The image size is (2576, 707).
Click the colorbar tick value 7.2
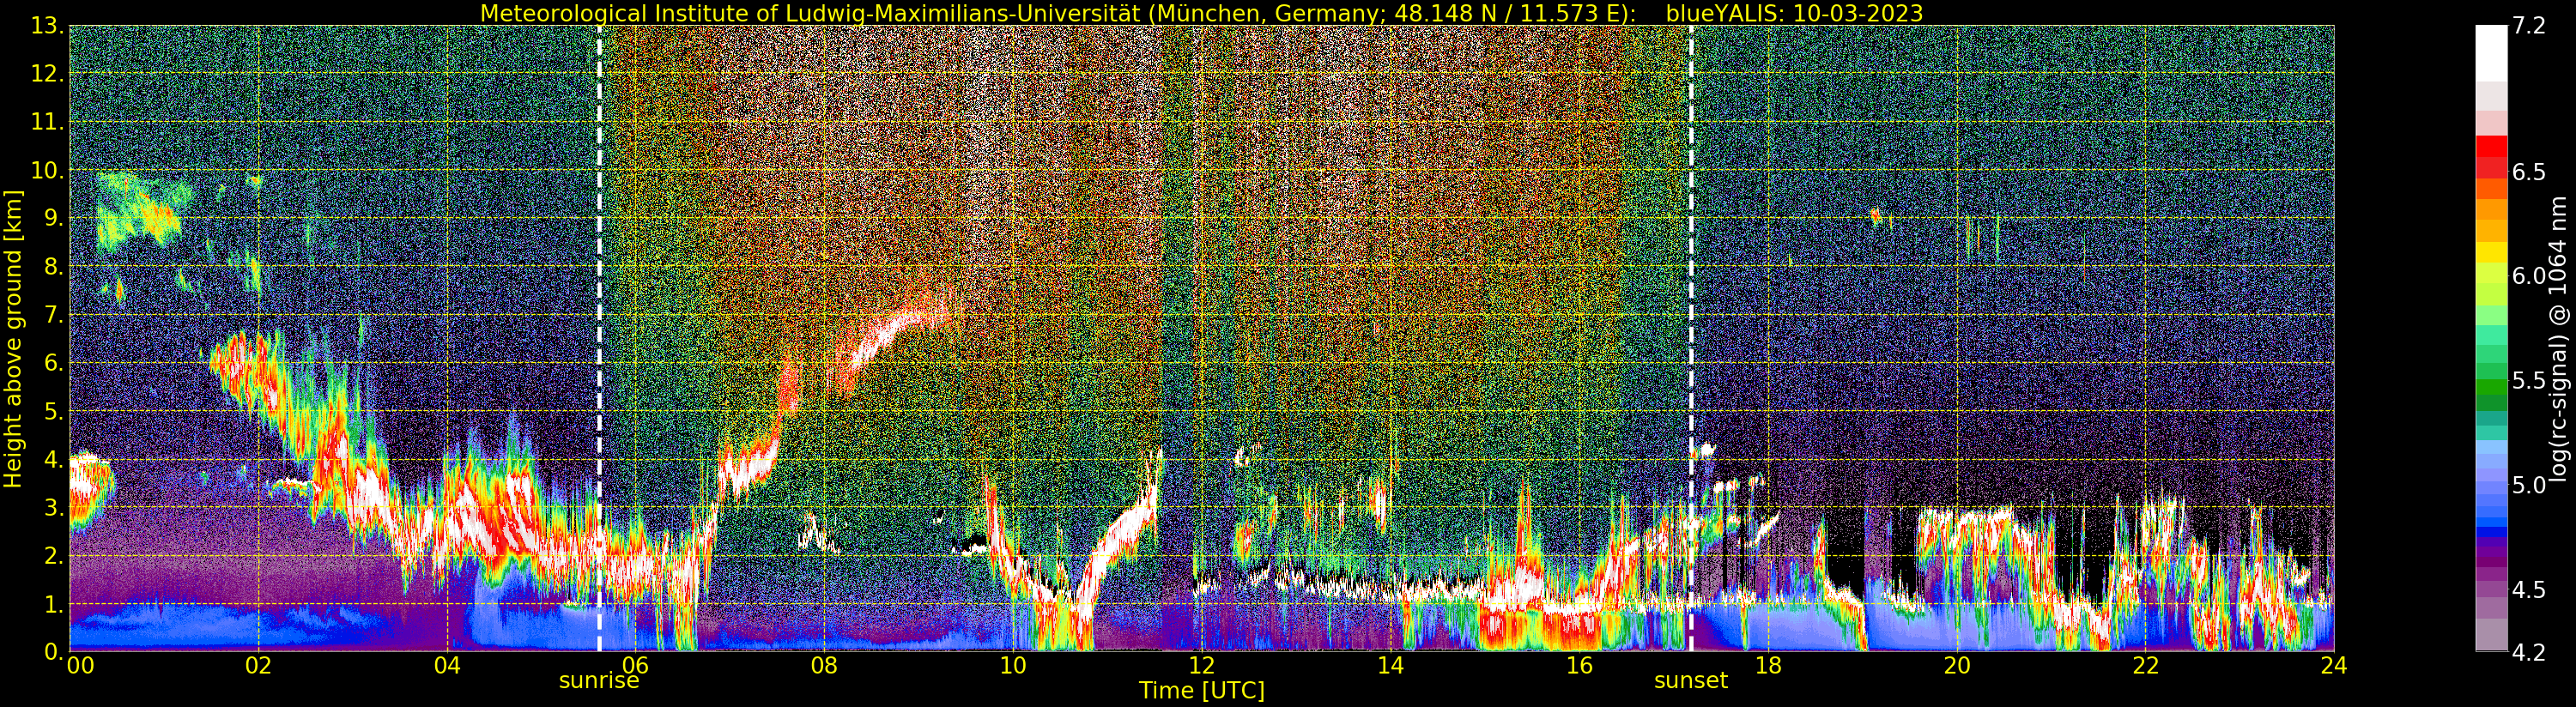click(x=2529, y=27)
